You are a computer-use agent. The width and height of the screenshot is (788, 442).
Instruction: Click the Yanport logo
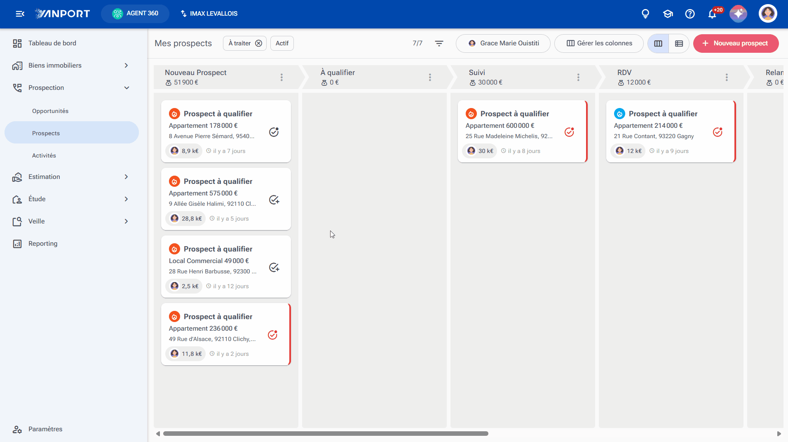click(62, 14)
